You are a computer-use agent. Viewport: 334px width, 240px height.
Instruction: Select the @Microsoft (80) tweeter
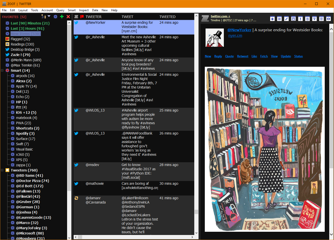30,233
